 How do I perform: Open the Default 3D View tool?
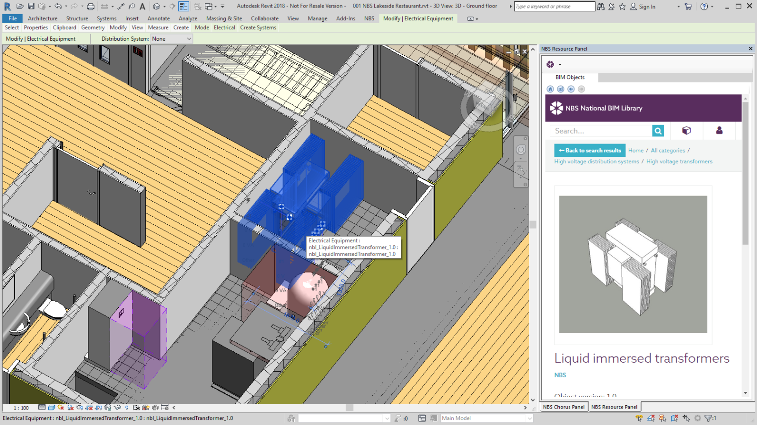pyautogui.click(x=156, y=6)
